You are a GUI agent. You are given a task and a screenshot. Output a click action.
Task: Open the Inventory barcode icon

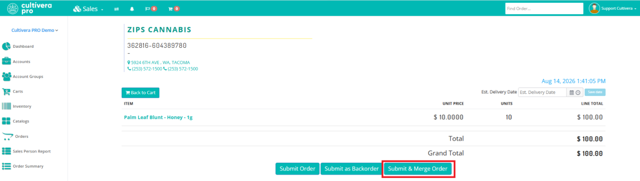pyautogui.click(x=6, y=106)
